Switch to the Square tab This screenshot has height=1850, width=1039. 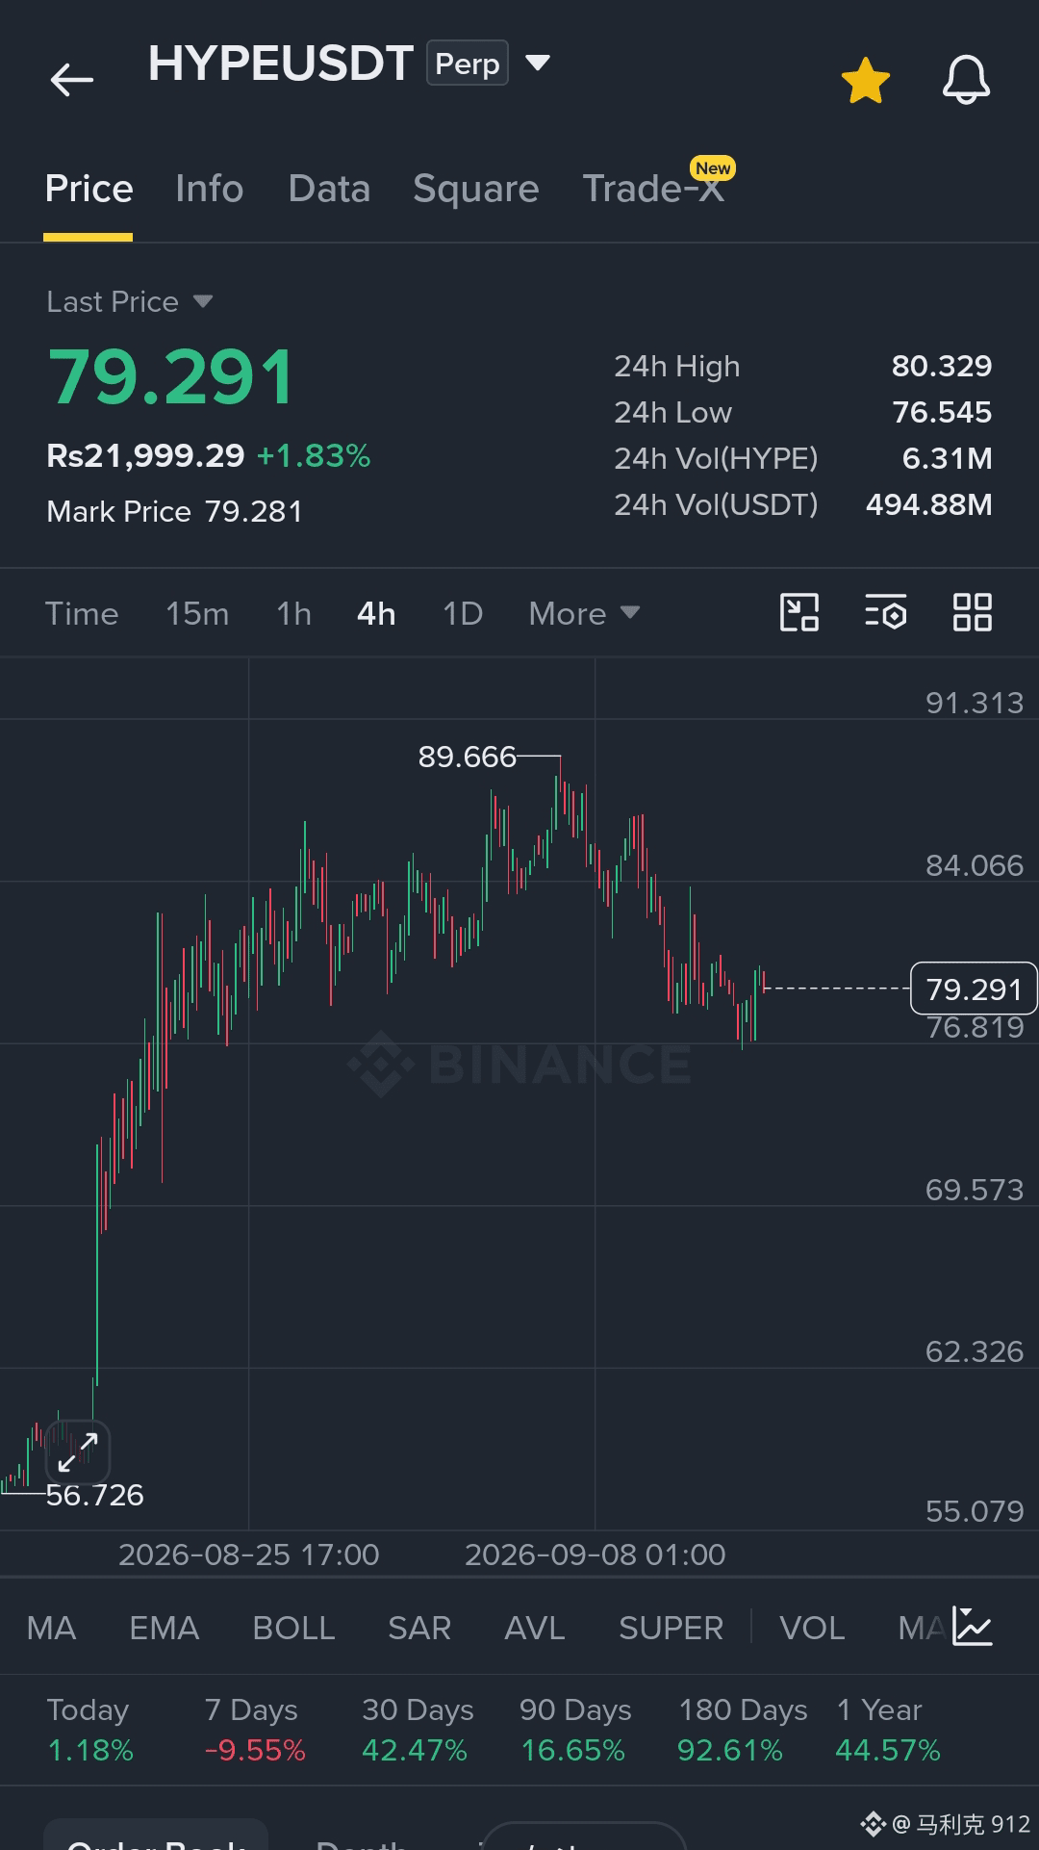point(476,189)
